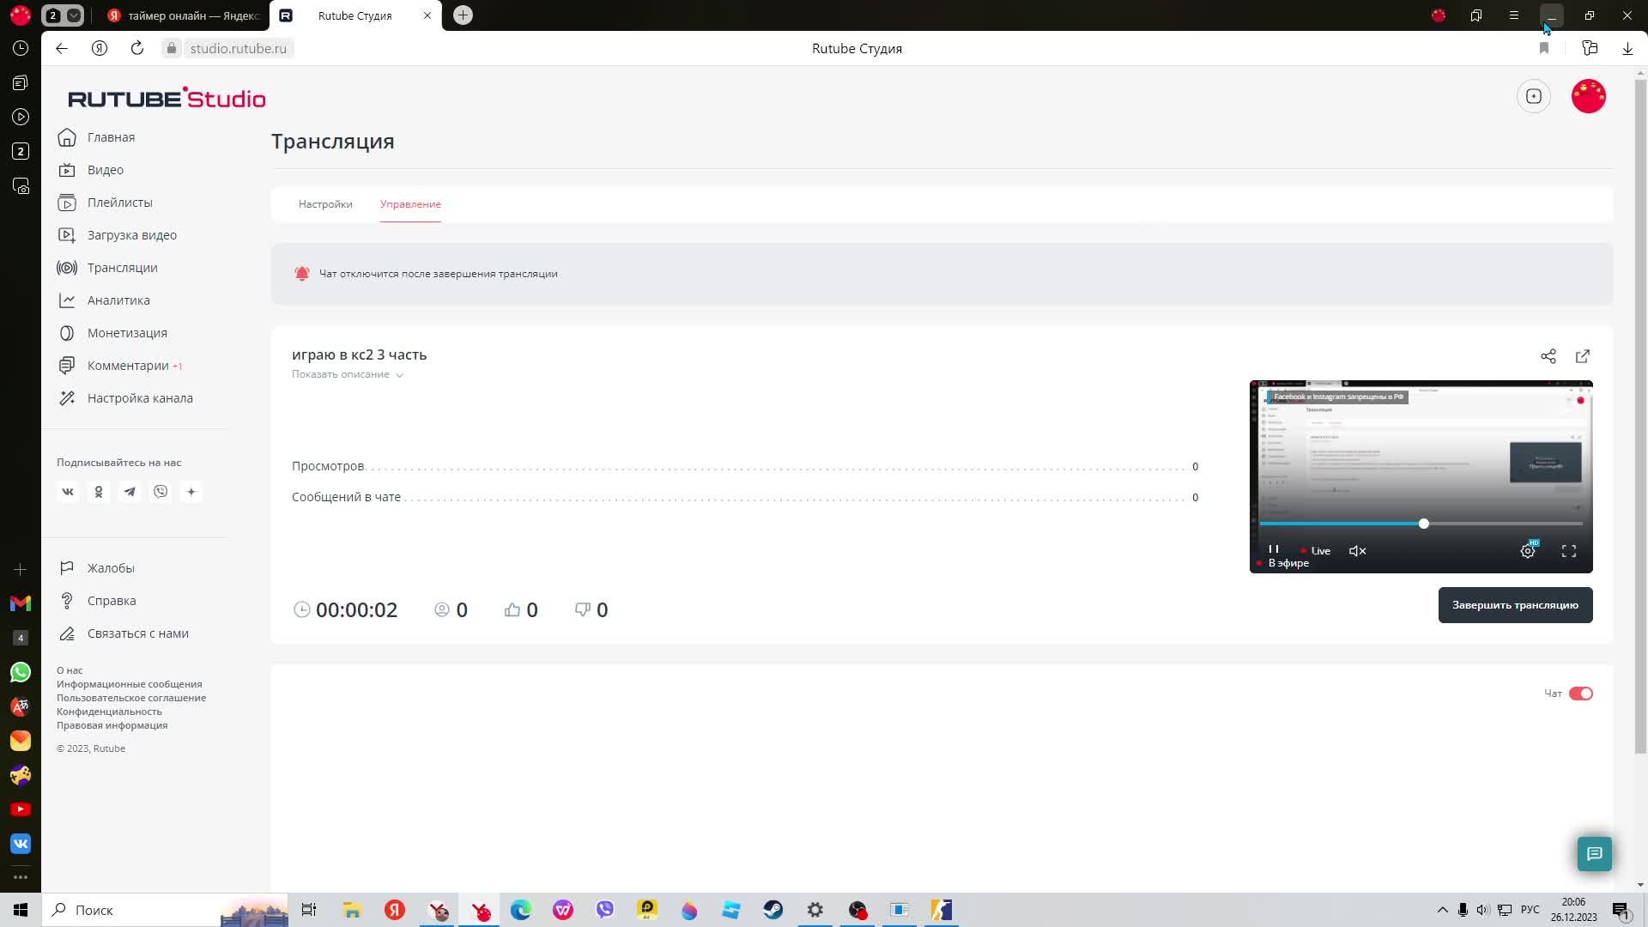The height and width of the screenshot is (927, 1648).
Task: Open the player quality settings gear
Action: click(1528, 551)
